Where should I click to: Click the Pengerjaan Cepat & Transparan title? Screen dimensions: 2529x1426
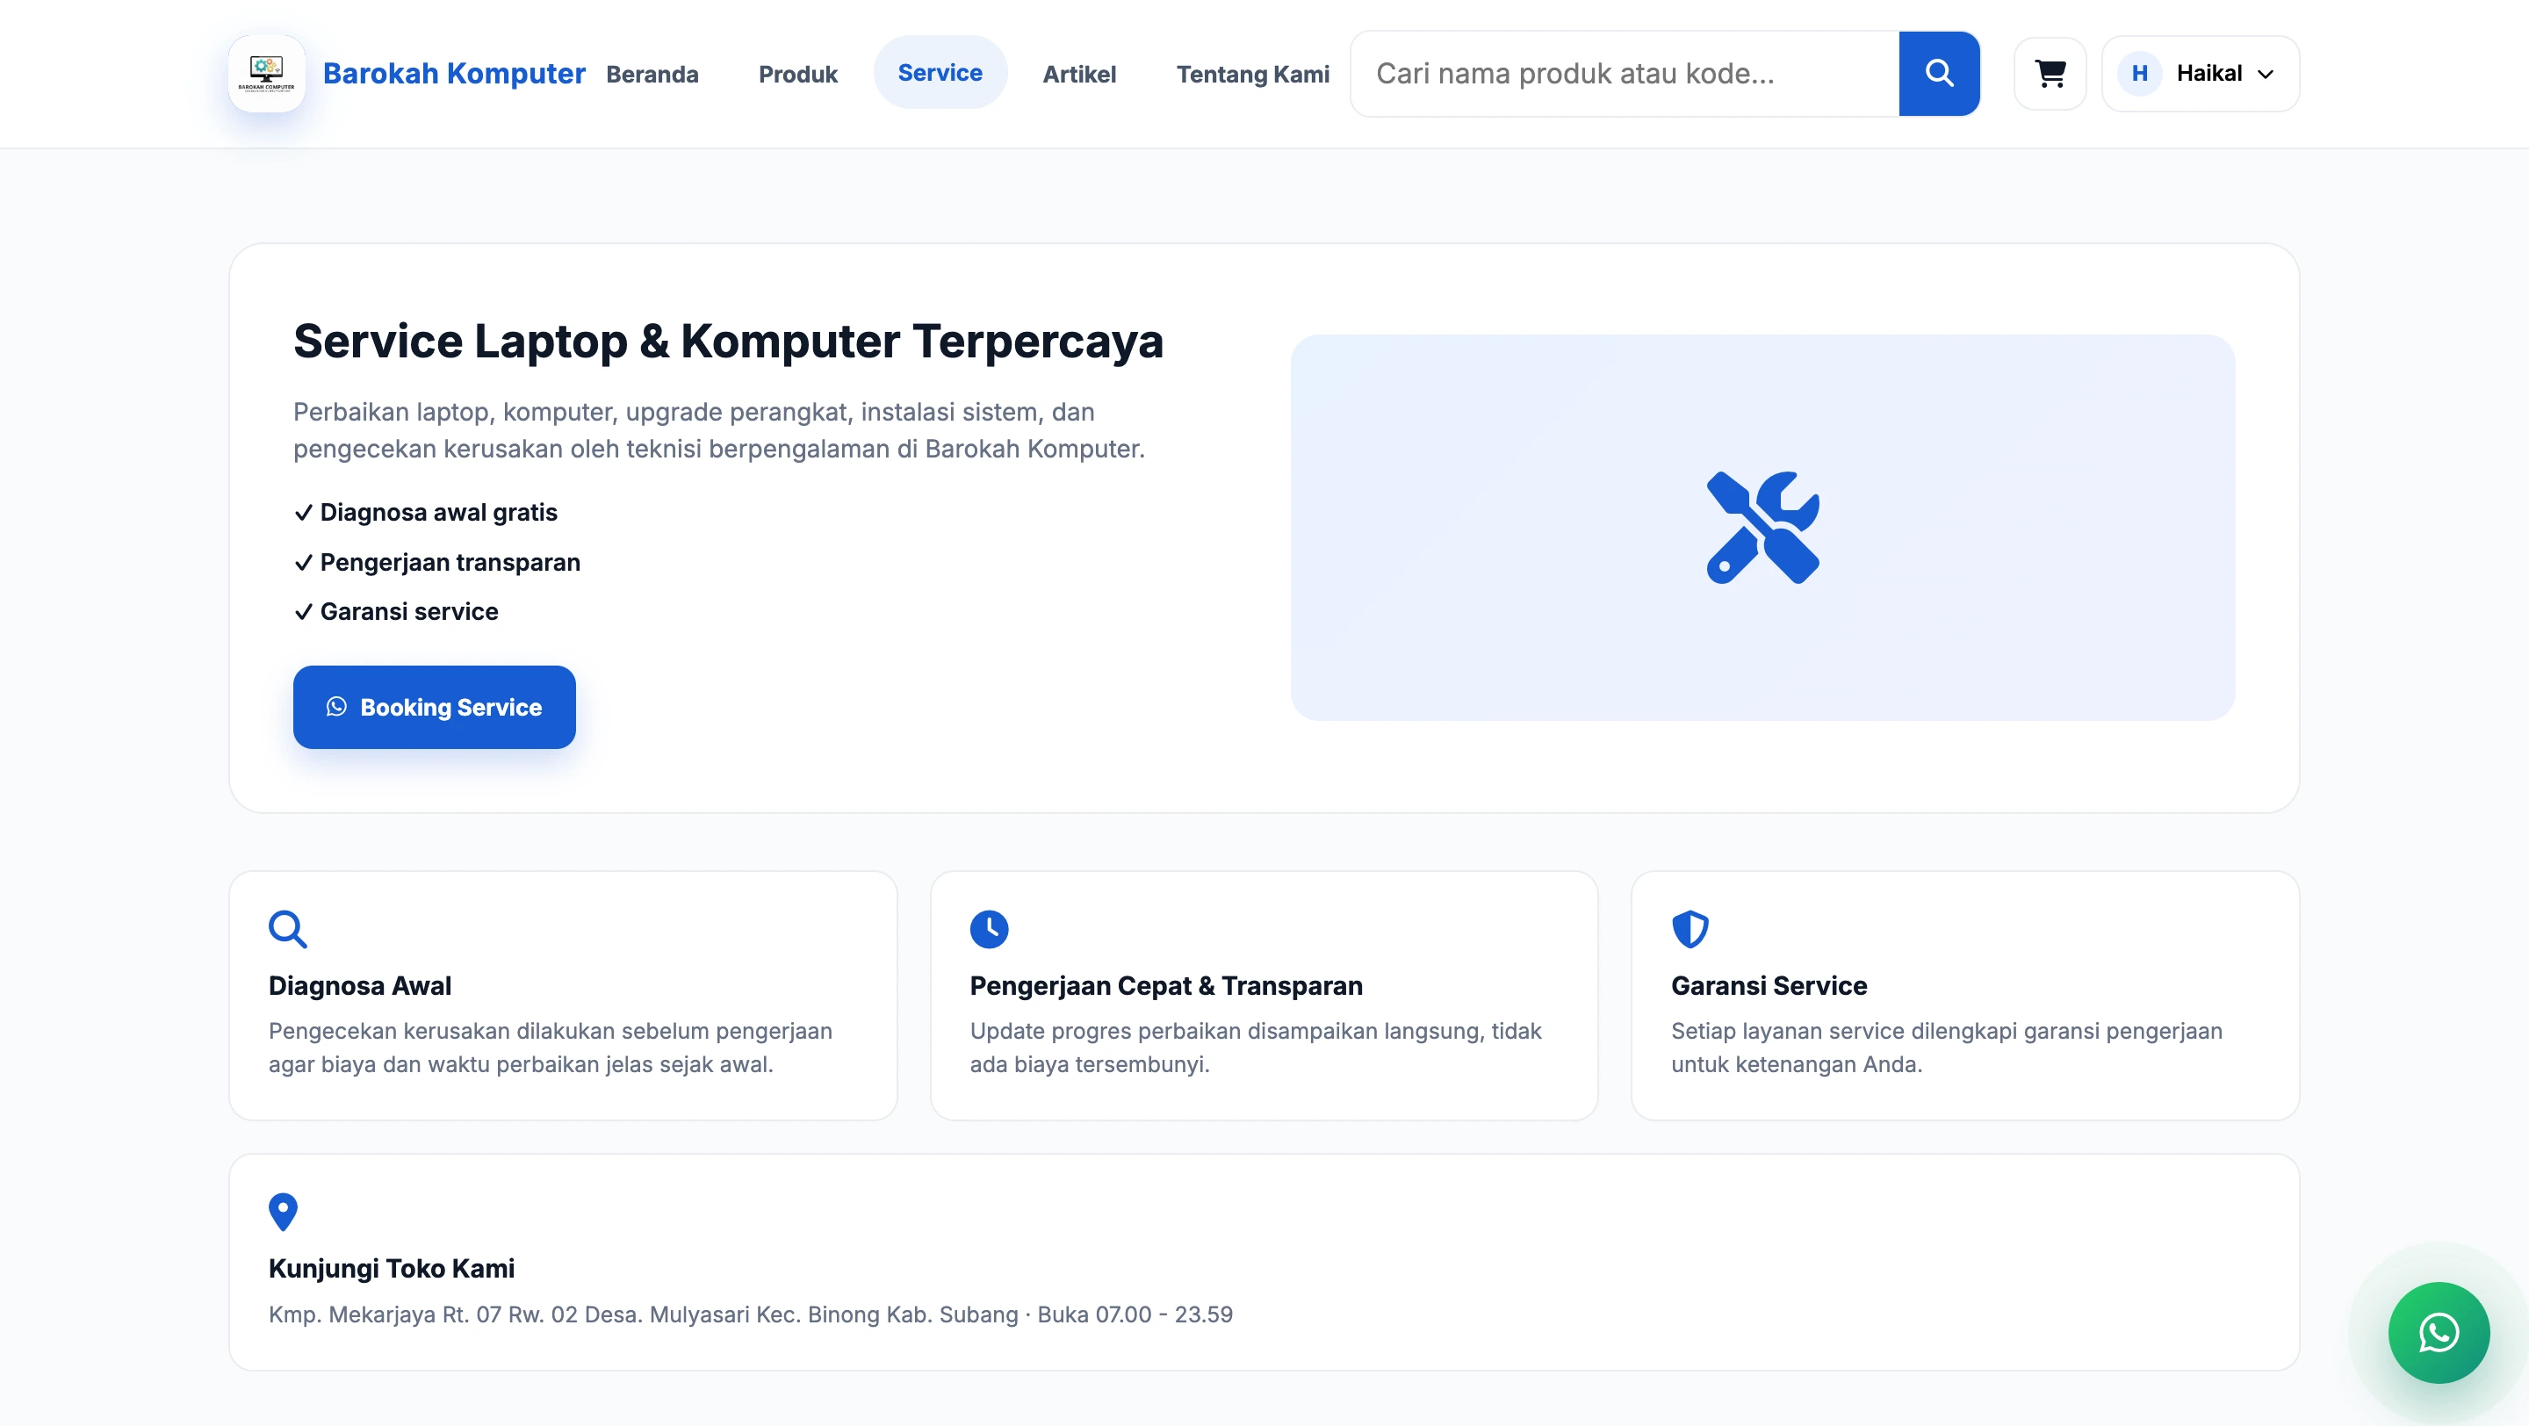pyautogui.click(x=1166, y=985)
